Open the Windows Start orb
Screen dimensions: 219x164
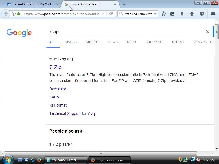[8, 160]
